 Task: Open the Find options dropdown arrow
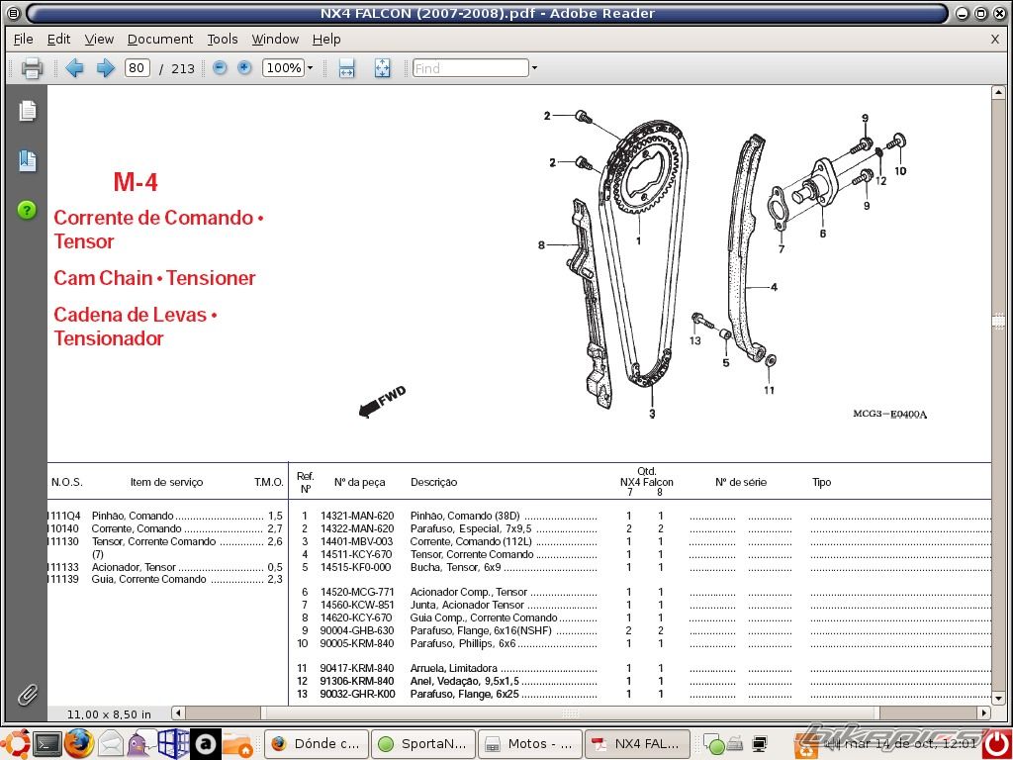pos(534,68)
